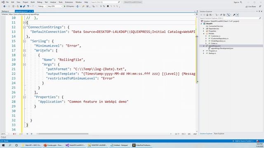Click Solution Explorer Refresh icon

(221, 15)
